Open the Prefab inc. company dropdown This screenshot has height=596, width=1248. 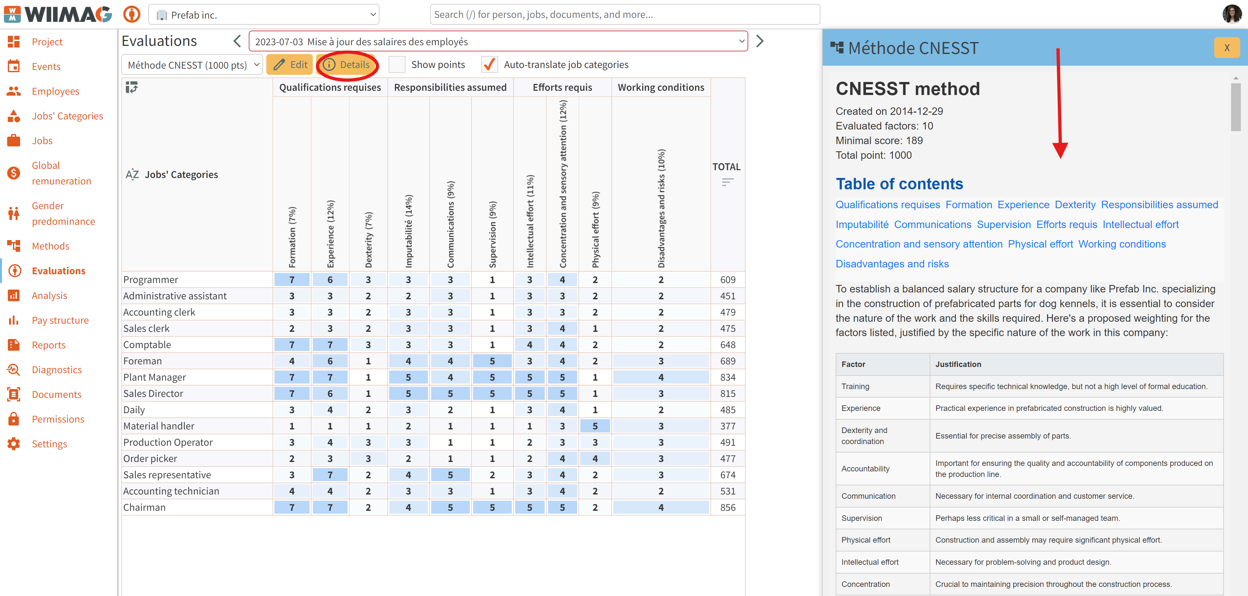click(264, 15)
